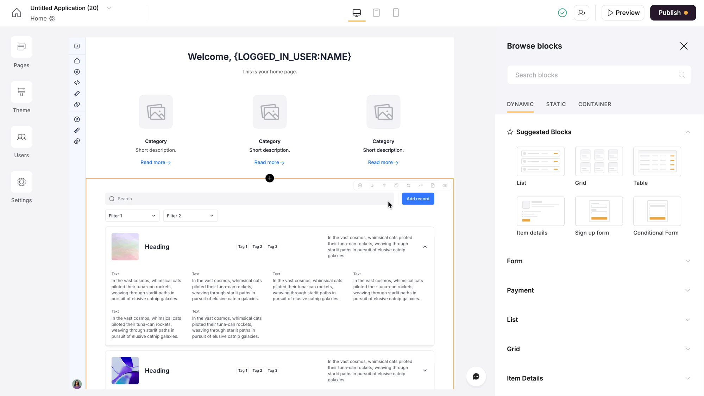
Task: Delete the selected block with trash icon
Action: [360, 186]
